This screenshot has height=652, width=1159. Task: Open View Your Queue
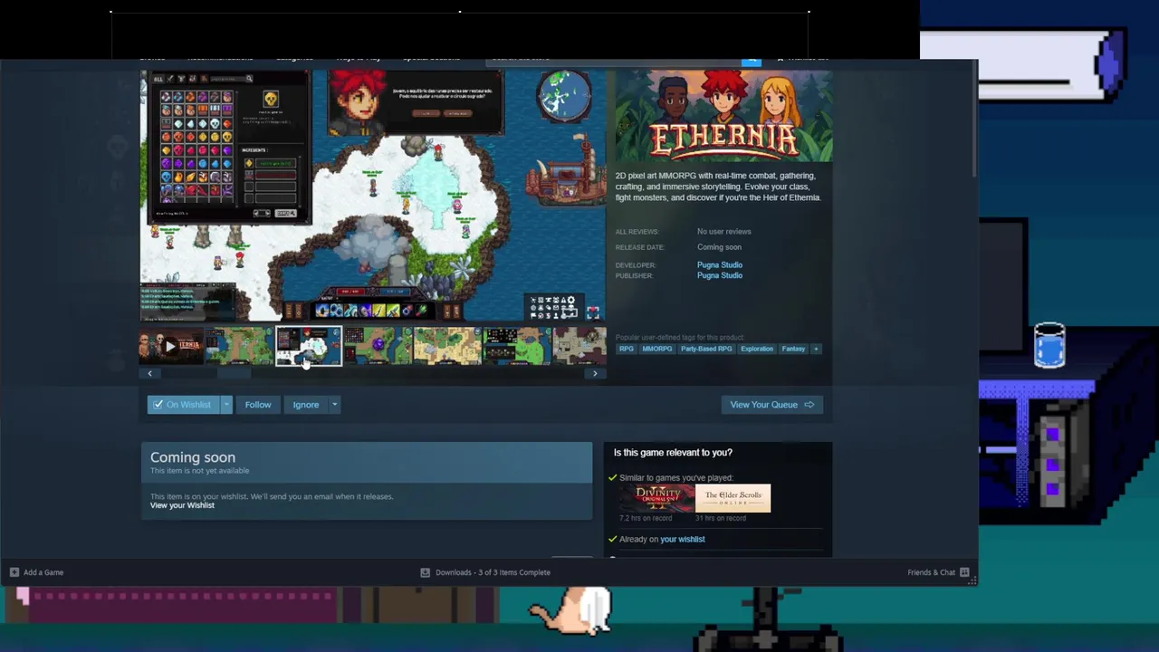pyautogui.click(x=772, y=405)
